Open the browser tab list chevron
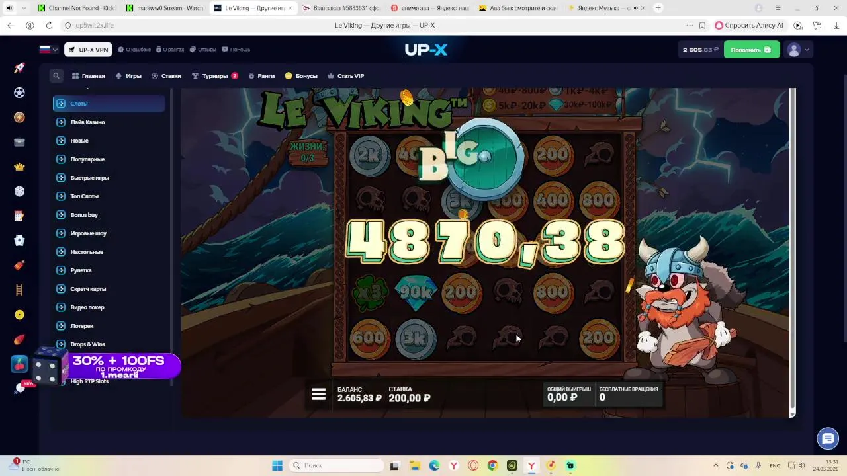847x476 pixels. 24,8
